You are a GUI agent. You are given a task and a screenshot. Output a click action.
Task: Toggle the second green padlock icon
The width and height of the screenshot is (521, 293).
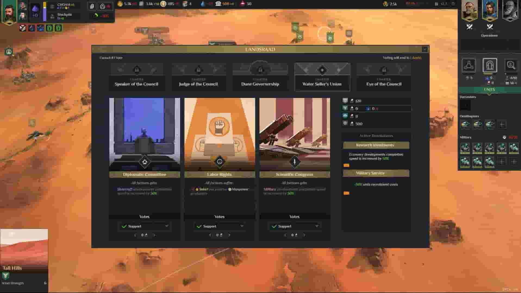[x=58, y=28]
